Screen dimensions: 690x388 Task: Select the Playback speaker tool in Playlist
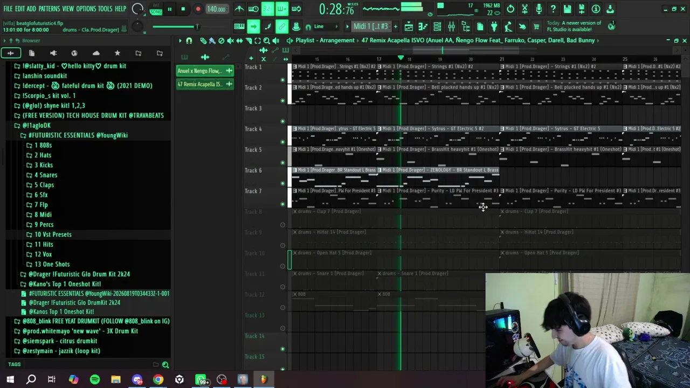coord(276,40)
